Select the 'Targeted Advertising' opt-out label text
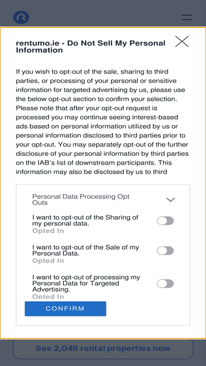Screen dimensions: 206x366 click(x=86, y=283)
